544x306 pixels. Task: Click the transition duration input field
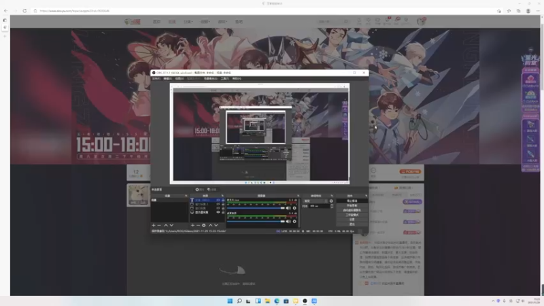point(318,206)
